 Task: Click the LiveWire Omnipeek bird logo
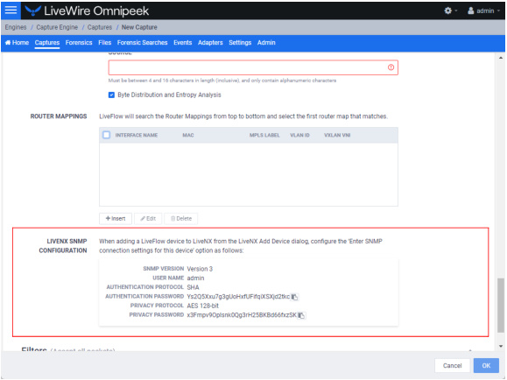click(33, 11)
